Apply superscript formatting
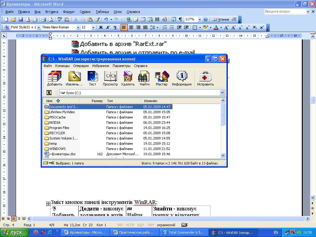316x237 pixels. point(262,27)
